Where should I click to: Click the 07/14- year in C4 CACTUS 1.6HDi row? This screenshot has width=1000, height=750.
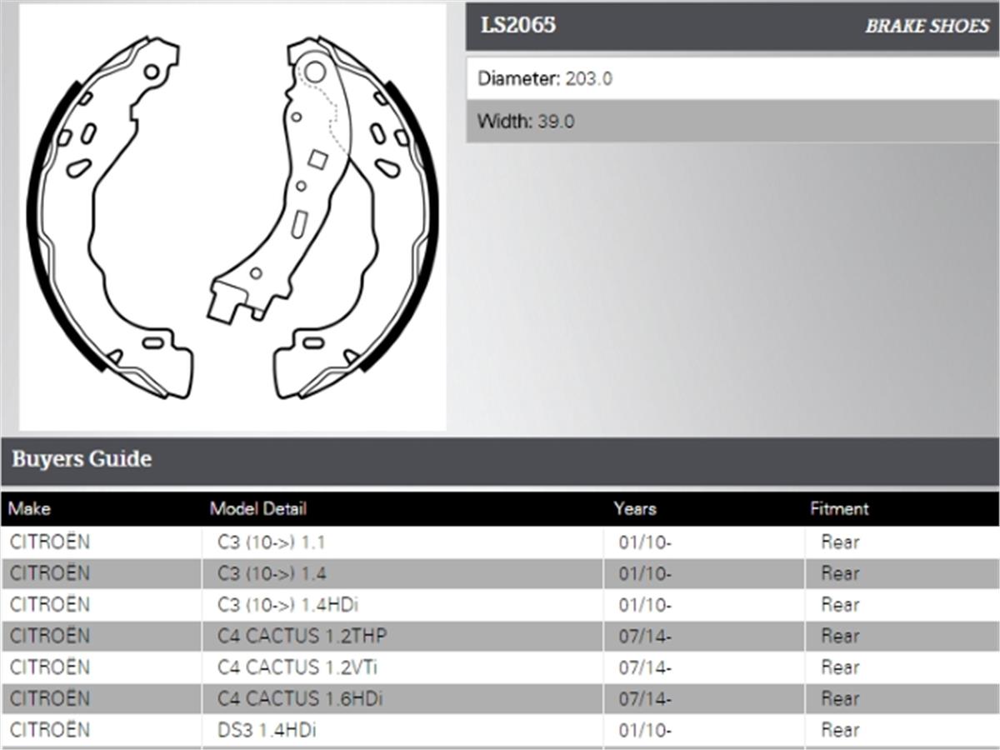coord(645,698)
